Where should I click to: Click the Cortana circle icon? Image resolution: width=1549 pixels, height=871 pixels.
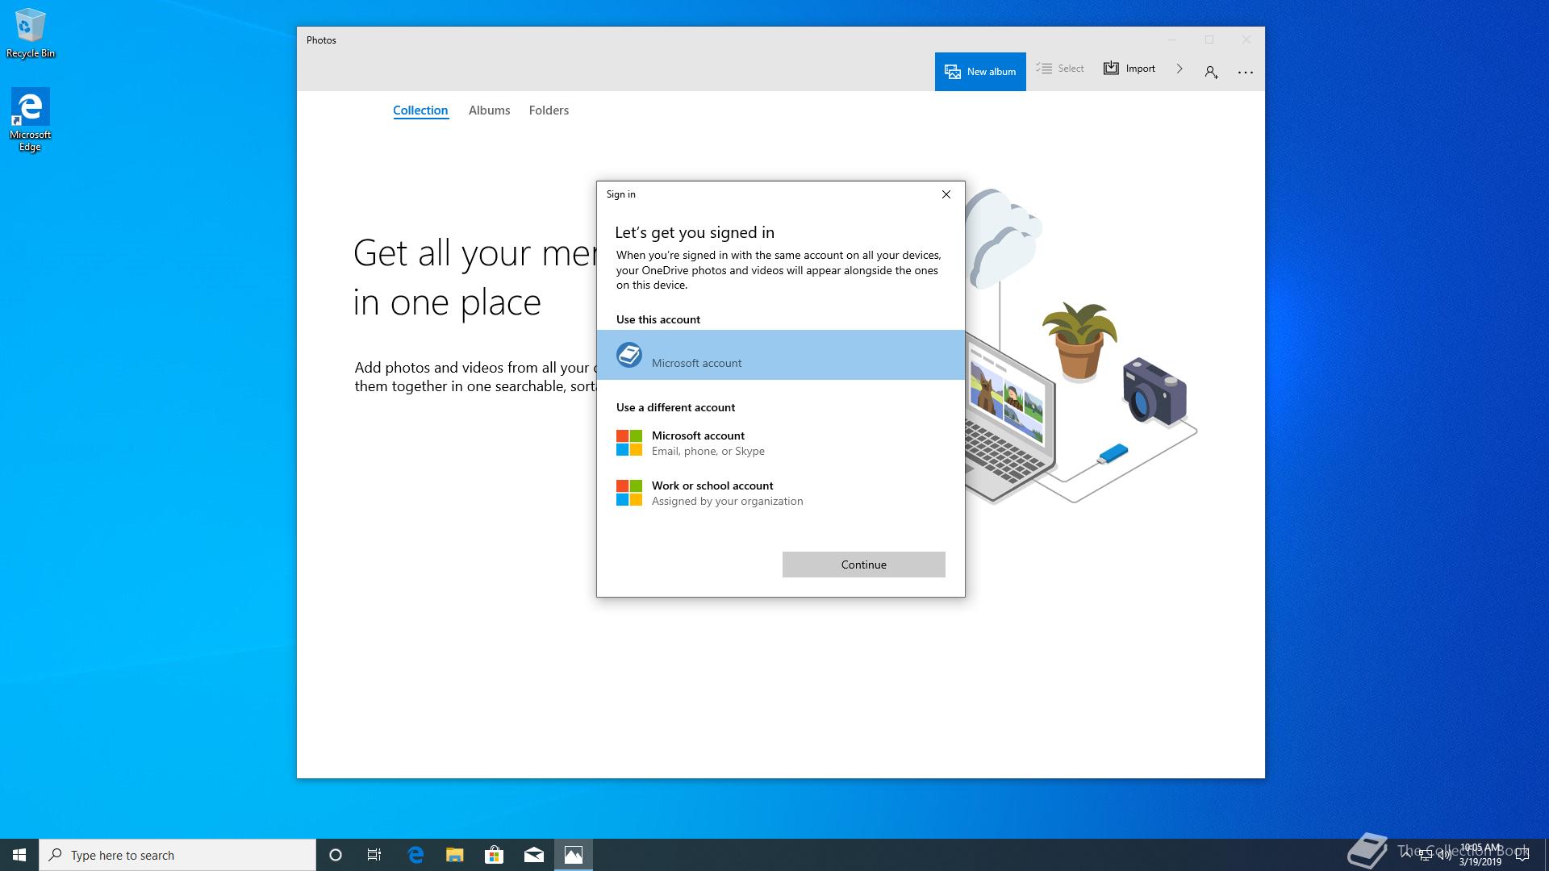(x=336, y=855)
